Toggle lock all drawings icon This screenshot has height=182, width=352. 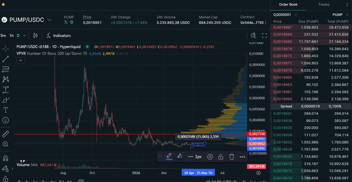click(x=6, y=179)
